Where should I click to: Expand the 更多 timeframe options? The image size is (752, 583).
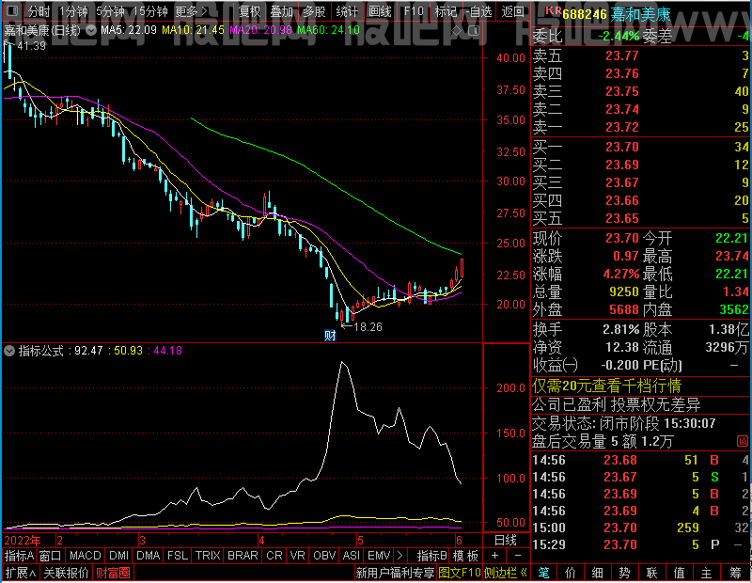(191, 11)
